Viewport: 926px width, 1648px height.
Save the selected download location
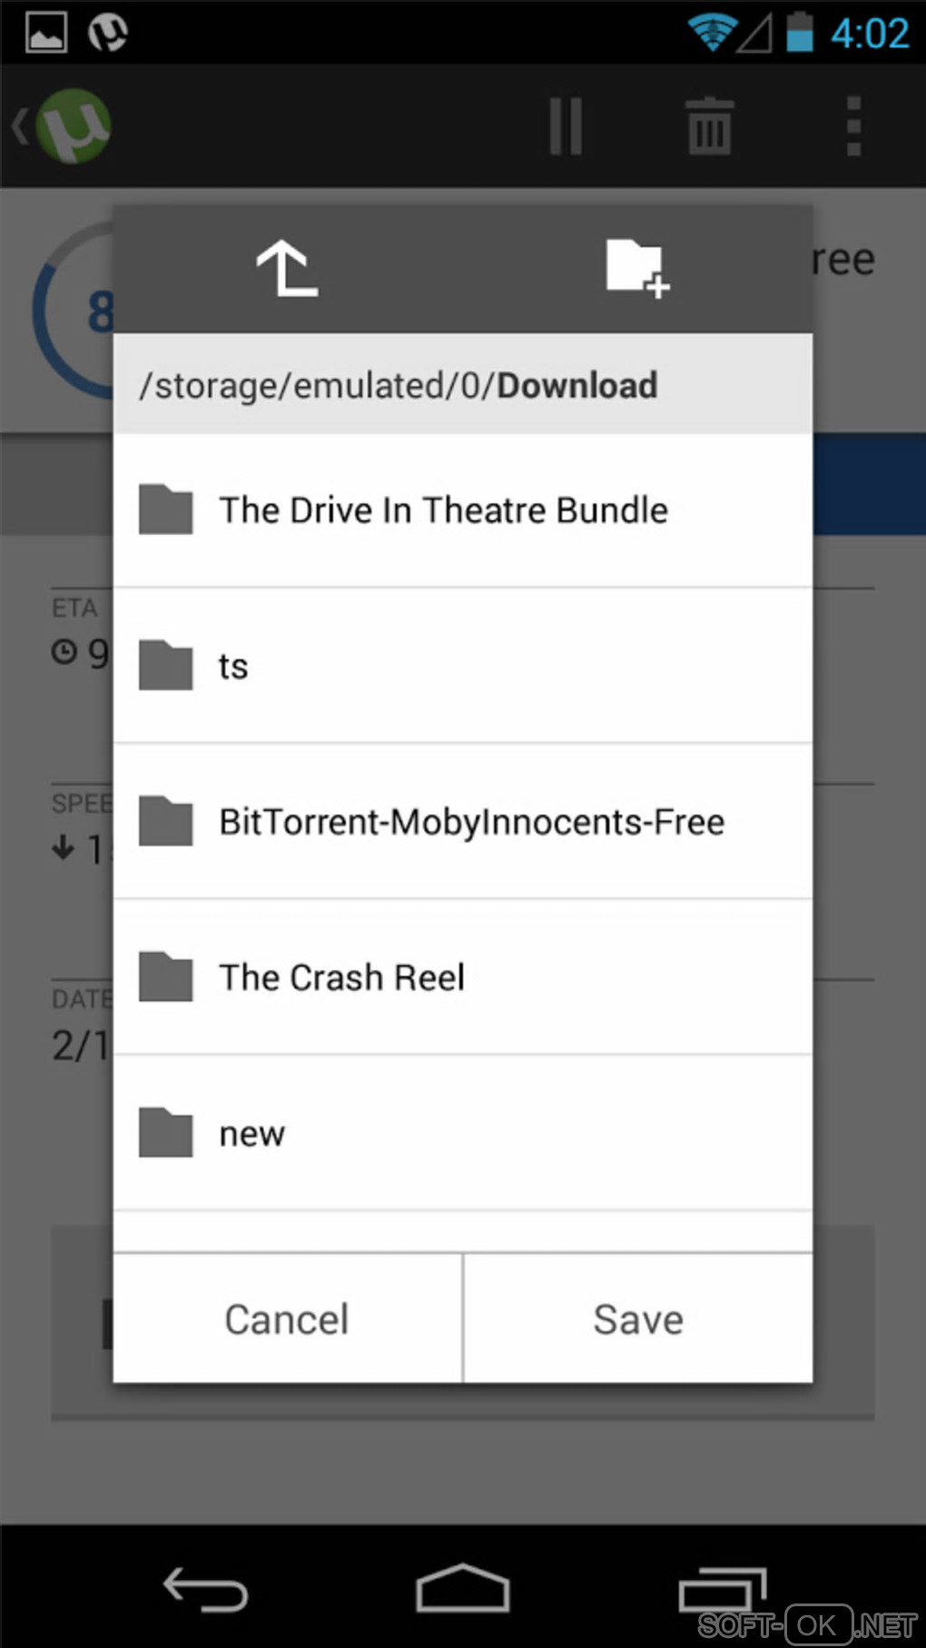tap(638, 1319)
